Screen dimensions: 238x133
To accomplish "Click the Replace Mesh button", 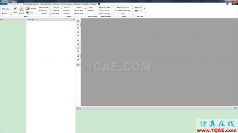I will pos(79,10).
